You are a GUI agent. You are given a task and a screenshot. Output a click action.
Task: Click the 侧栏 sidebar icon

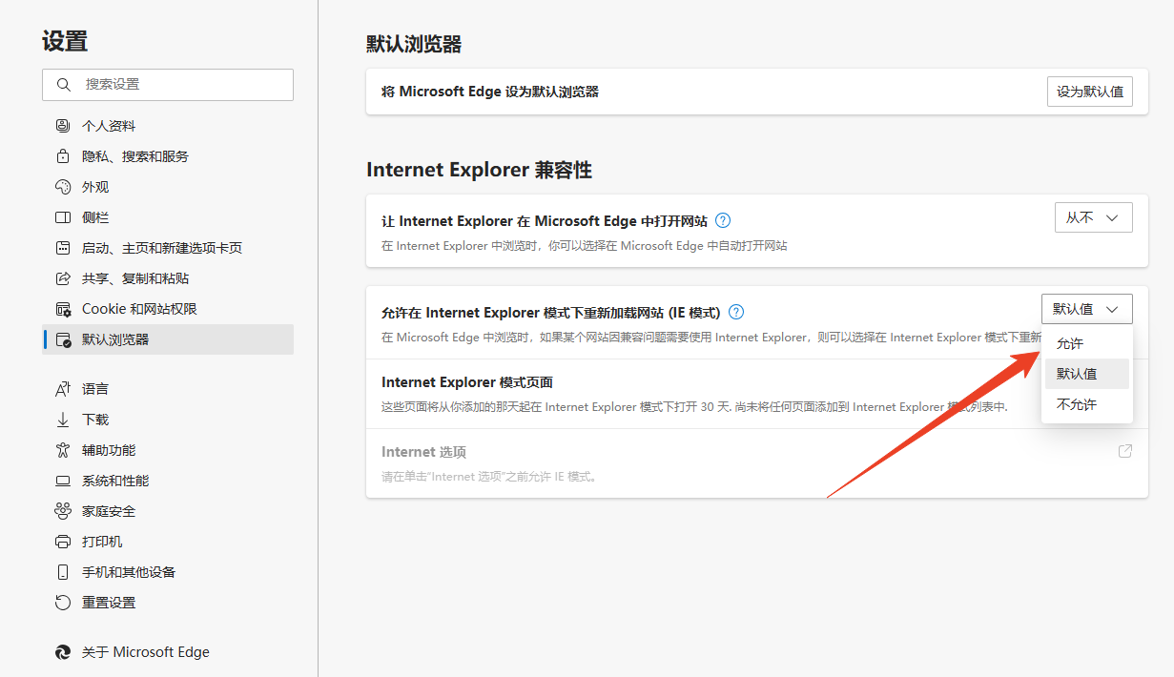[63, 217]
